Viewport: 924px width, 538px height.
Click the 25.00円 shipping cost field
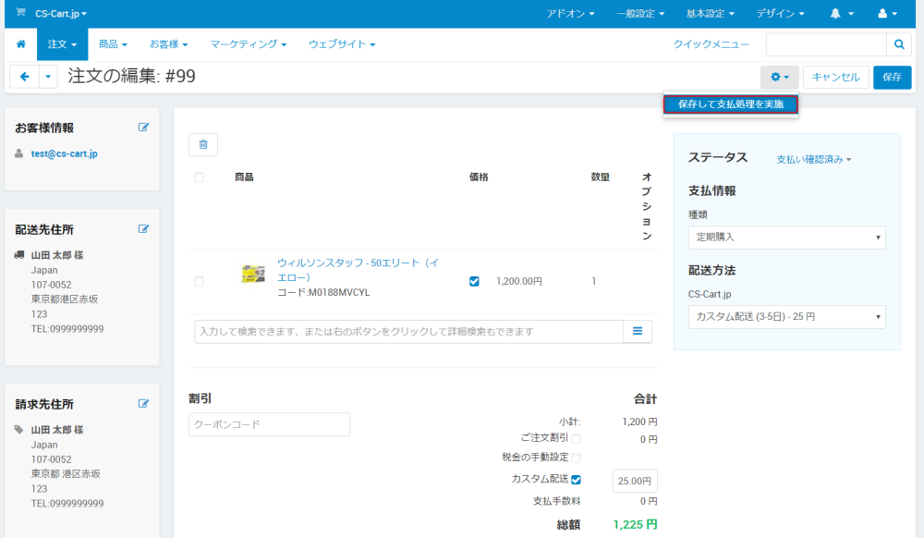[x=635, y=481]
